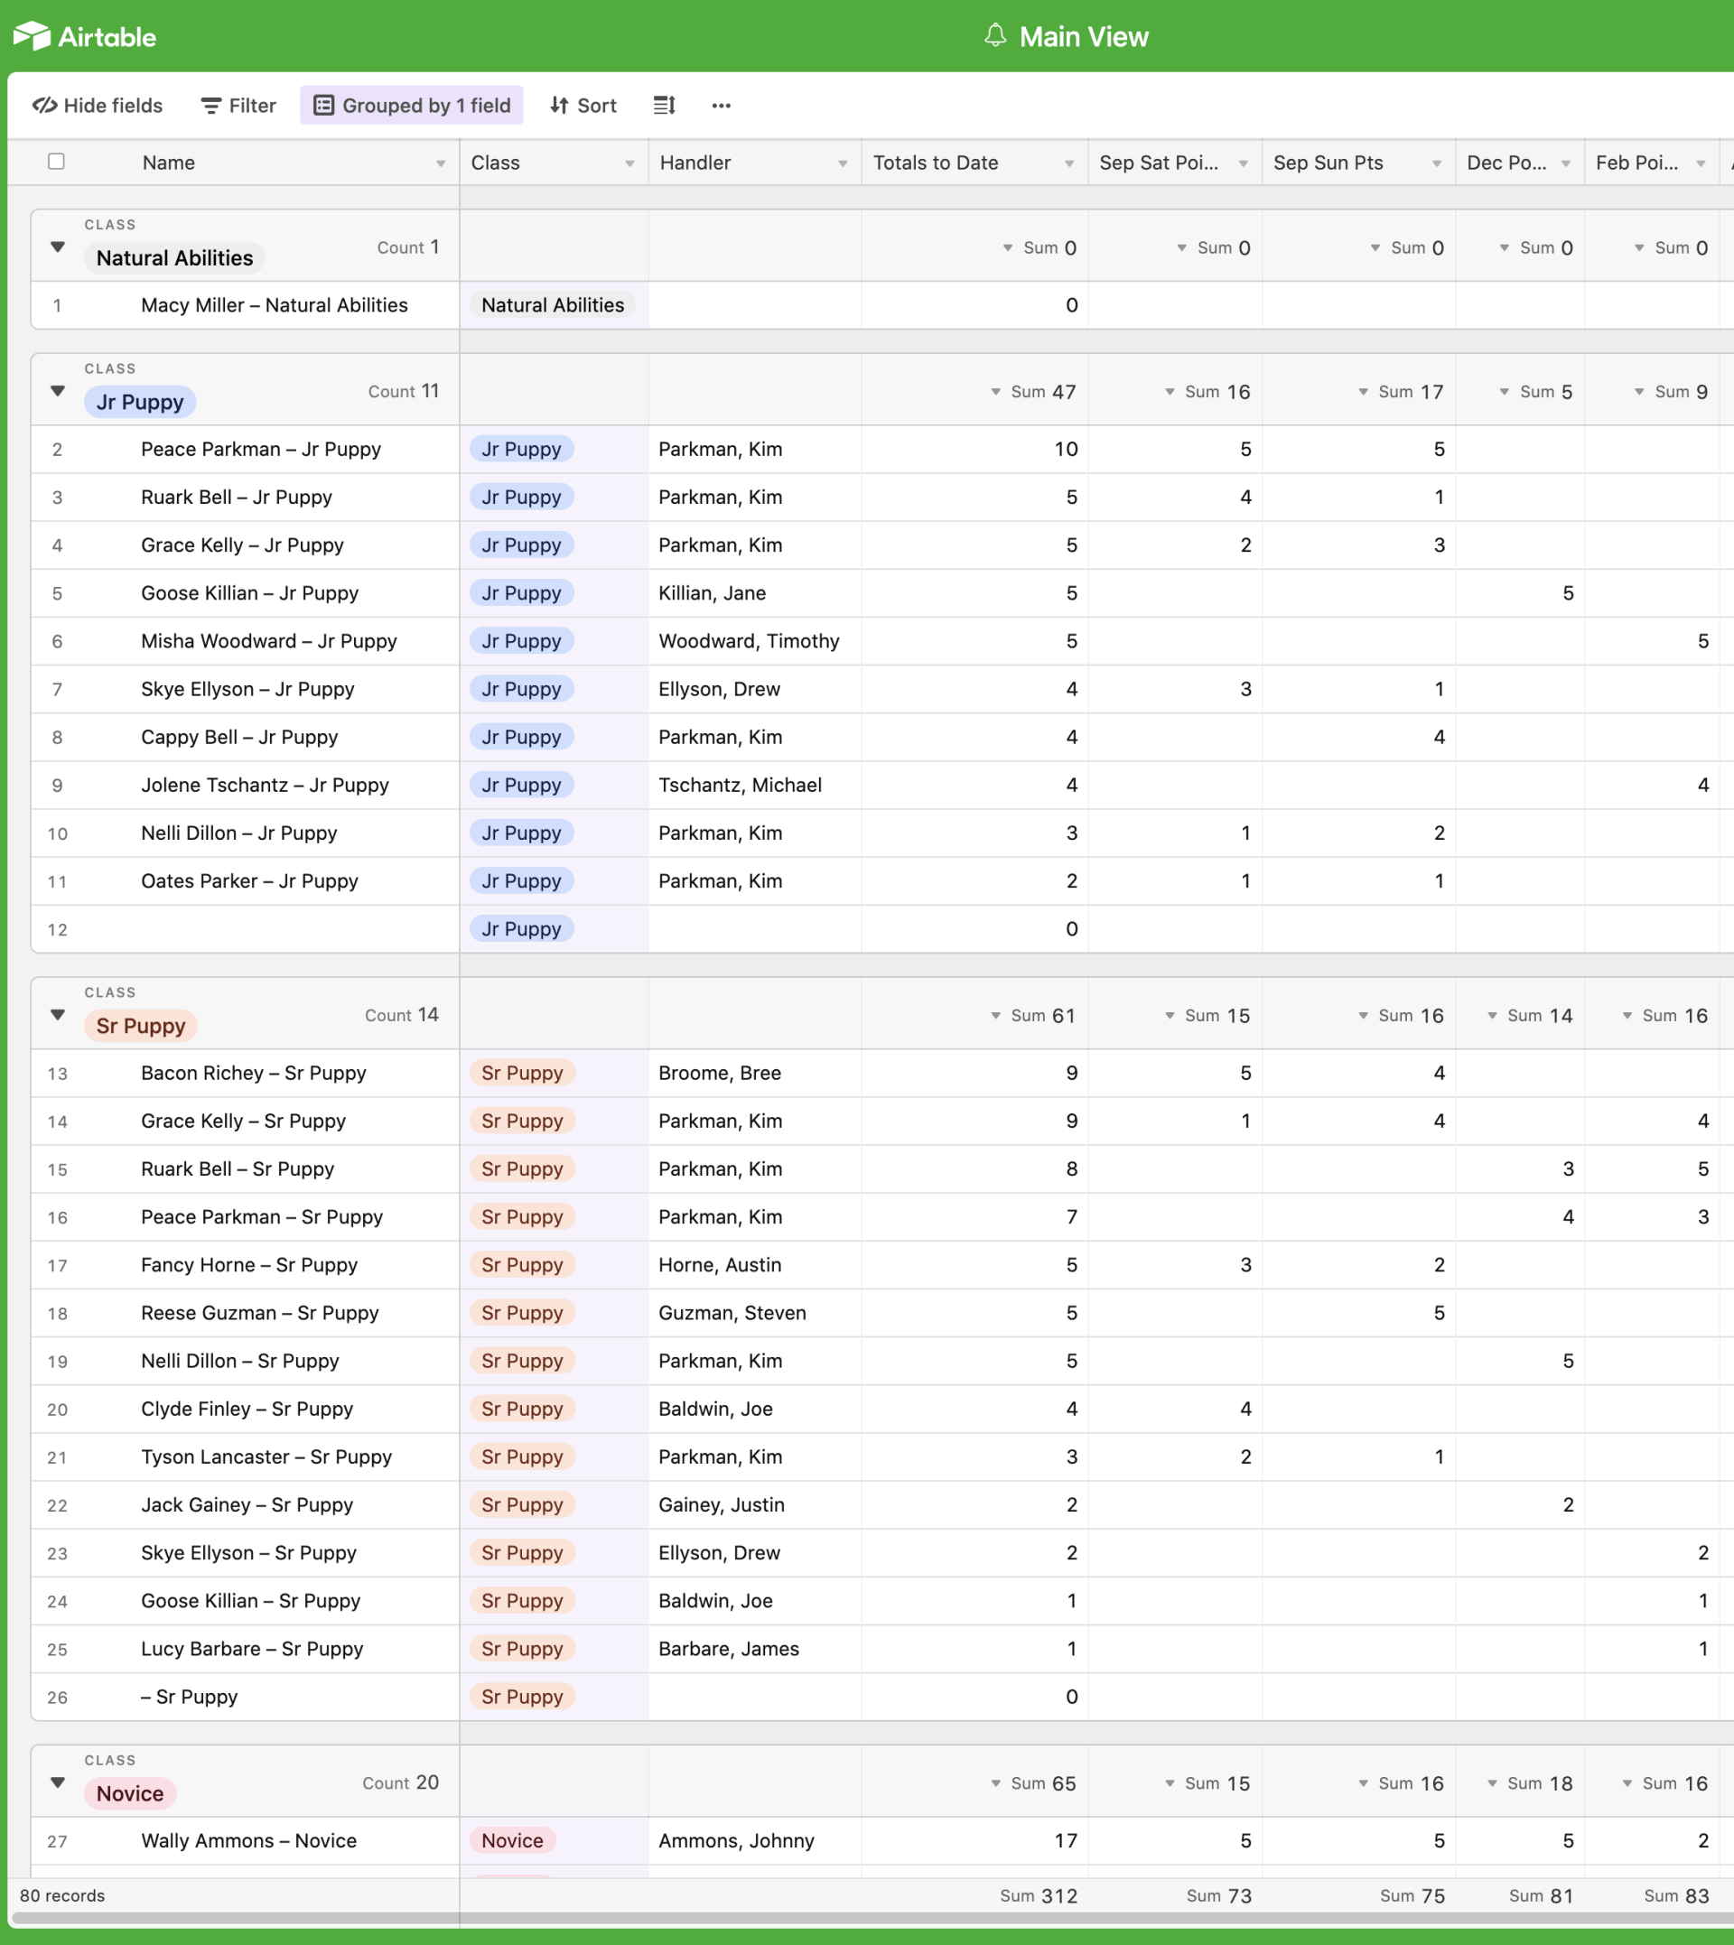Click handler cell Barbare, James
The height and width of the screenshot is (1945, 1734).
coord(729,1649)
